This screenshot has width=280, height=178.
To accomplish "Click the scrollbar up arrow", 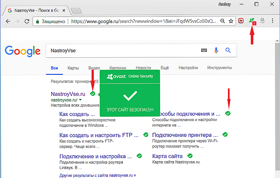I will (x=277, y=41).
